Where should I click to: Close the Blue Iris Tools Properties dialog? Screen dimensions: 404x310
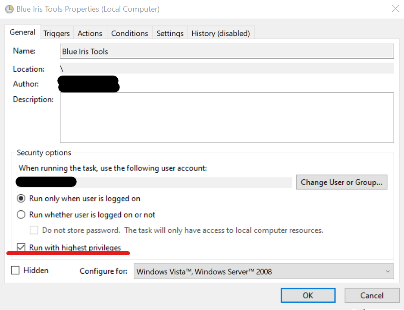click(395, 8)
